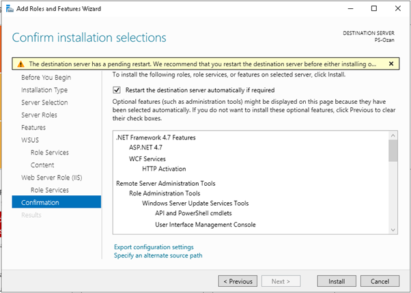Open the Before You Begin step
The height and width of the screenshot is (293, 411).
click(x=46, y=77)
